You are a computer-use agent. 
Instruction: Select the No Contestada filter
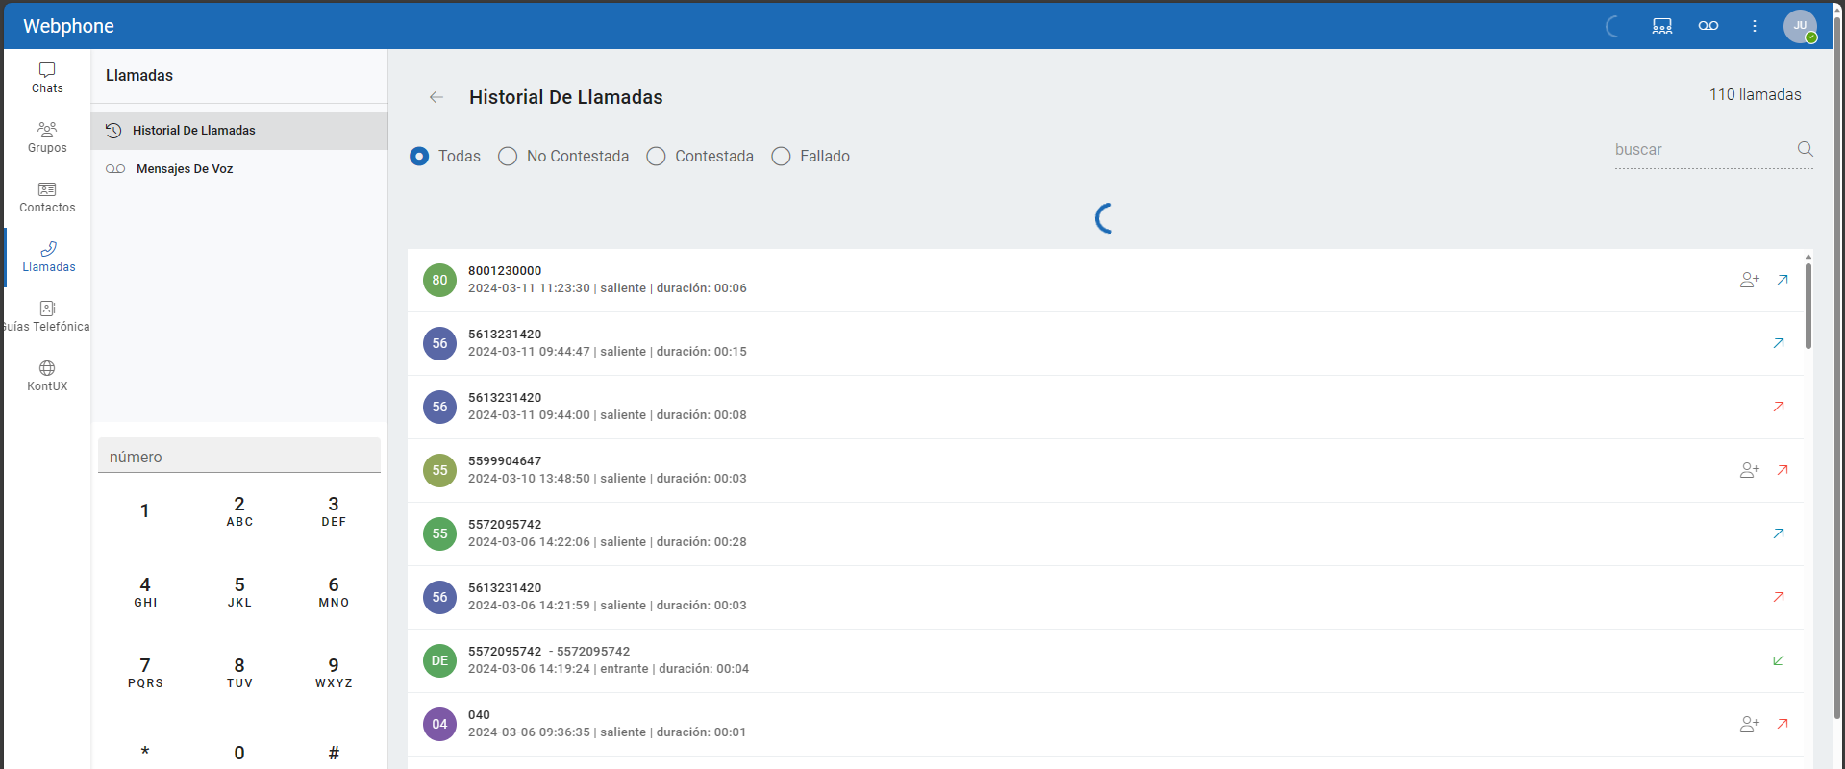(x=508, y=157)
